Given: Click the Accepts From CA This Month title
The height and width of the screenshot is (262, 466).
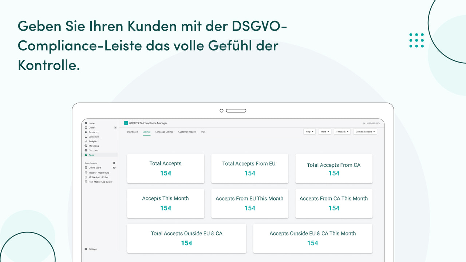Looking at the screenshot, I should 333,199.
